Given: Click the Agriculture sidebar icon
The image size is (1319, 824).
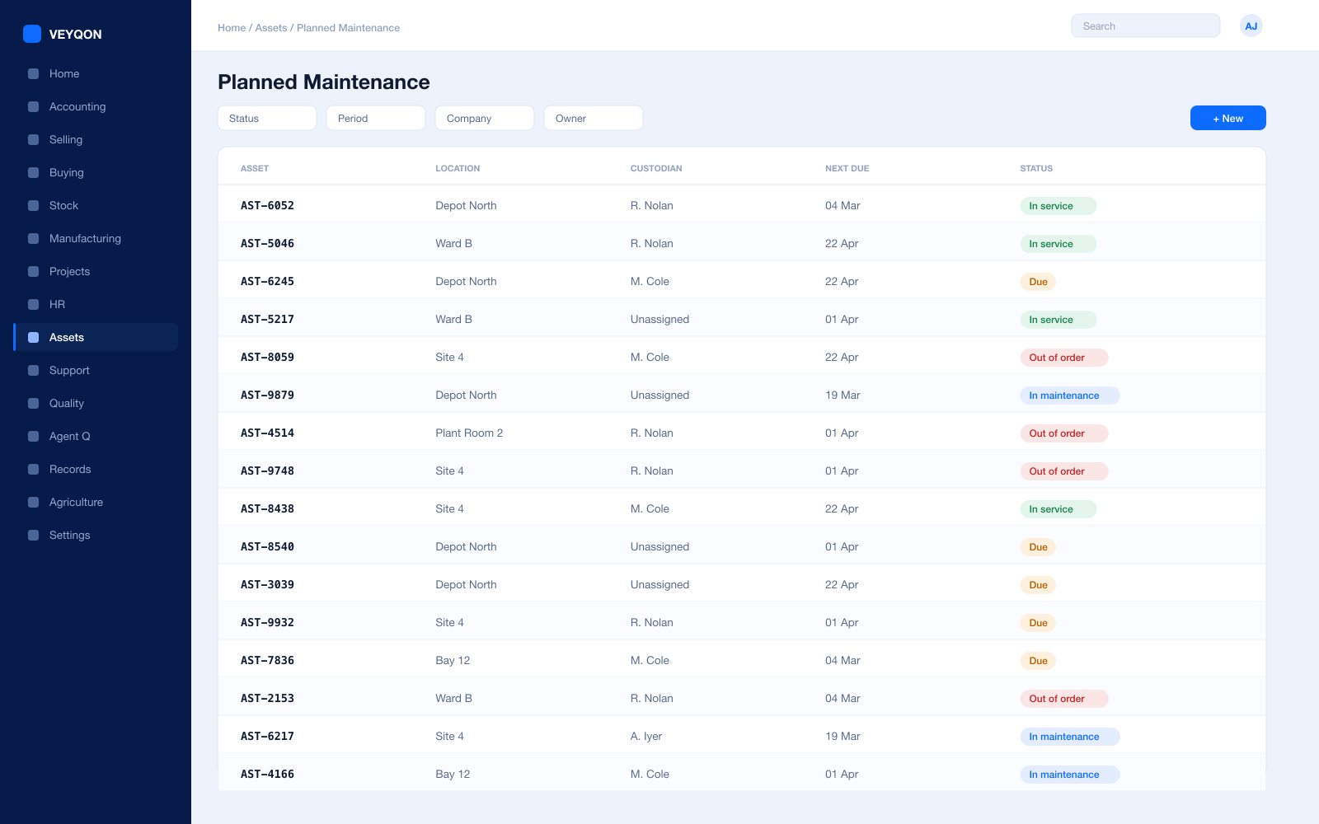Looking at the screenshot, I should coord(34,502).
